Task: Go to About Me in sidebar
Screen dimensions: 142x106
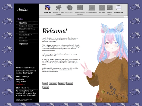Action: point(23,23)
